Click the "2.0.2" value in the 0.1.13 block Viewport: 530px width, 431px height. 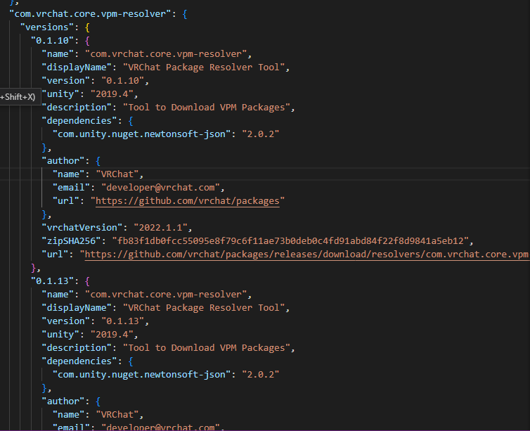click(x=261, y=375)
